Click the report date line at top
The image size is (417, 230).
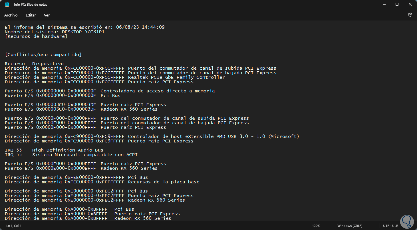pos(84,27)
